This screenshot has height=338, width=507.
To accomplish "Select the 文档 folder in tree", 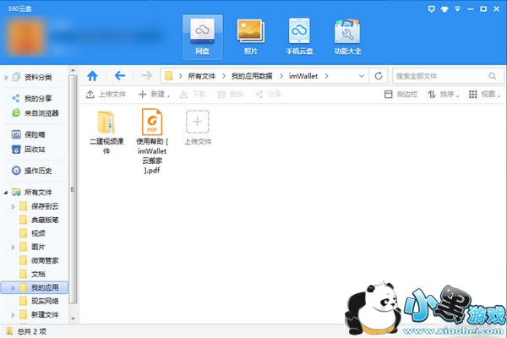I will [x=38, y=274].
